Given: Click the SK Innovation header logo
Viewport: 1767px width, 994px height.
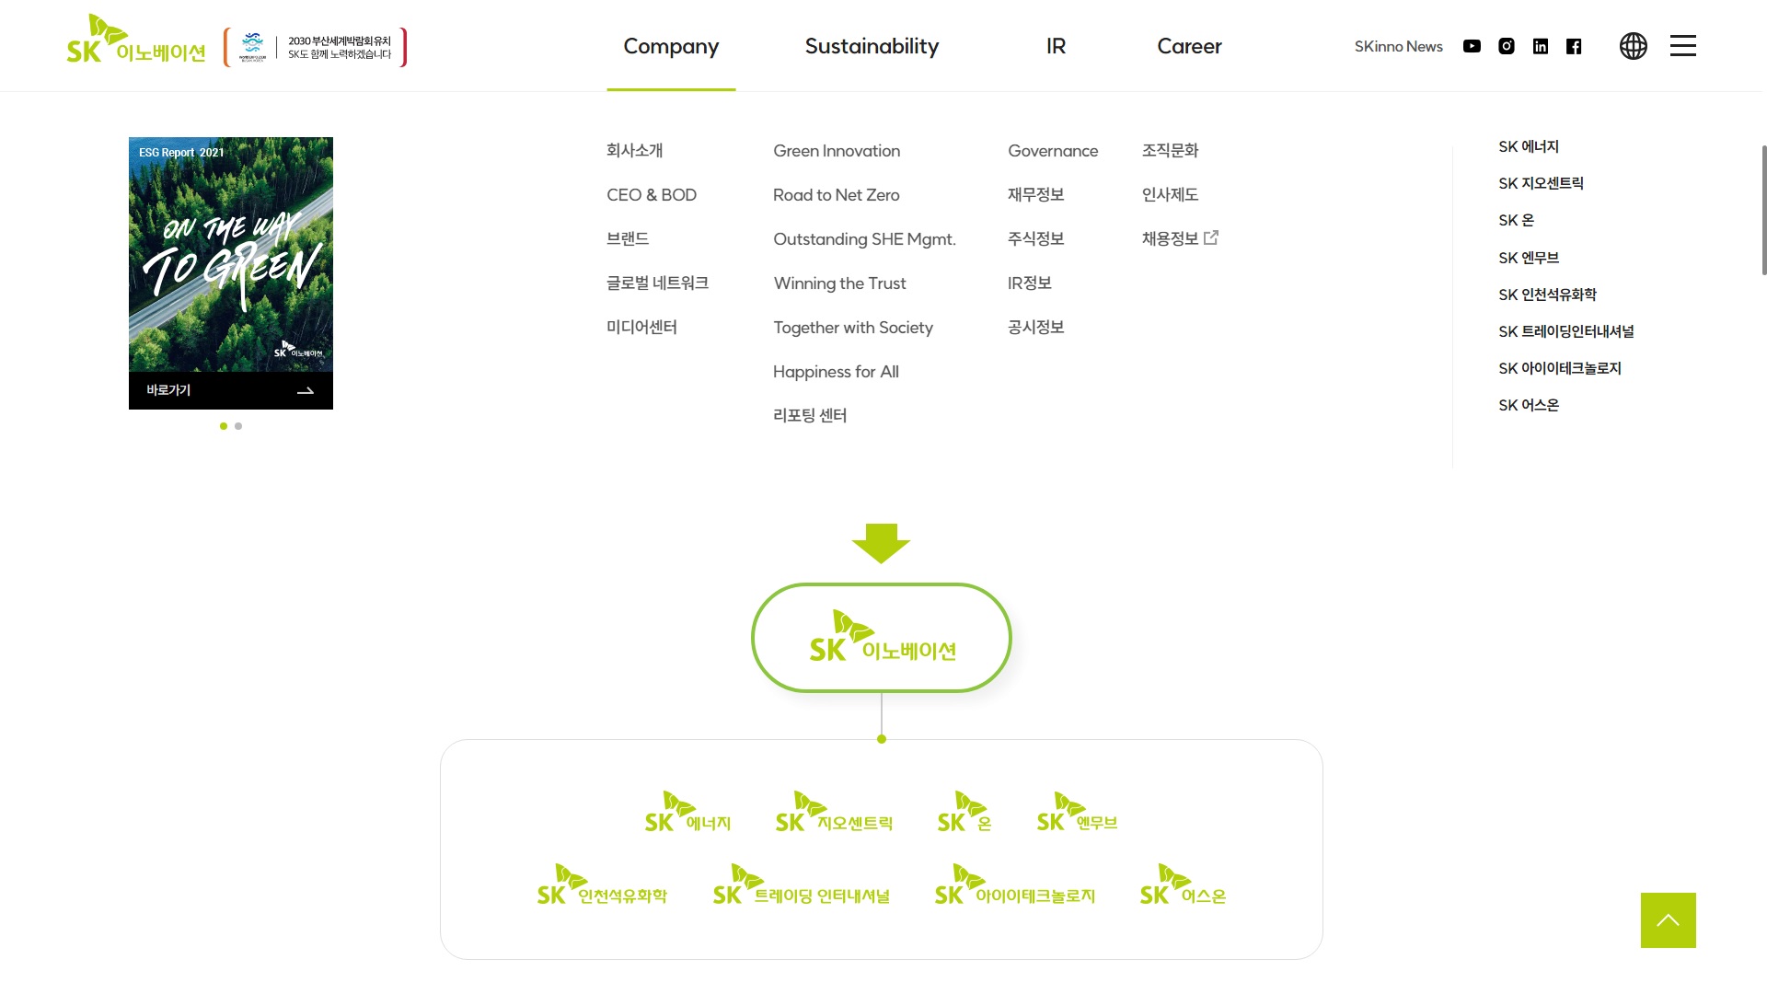Looking at the screenshot, I should pyautogui.click(x=136, y=41).
